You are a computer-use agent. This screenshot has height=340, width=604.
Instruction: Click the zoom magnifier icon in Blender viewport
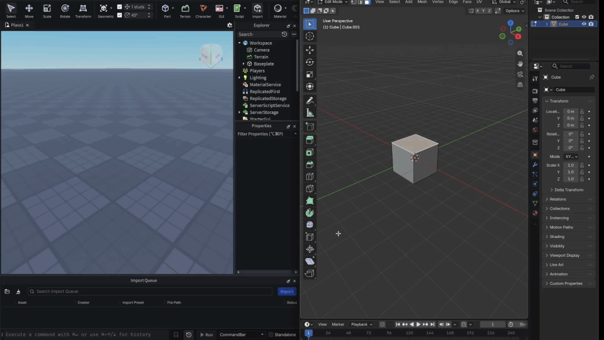point(520,54)
